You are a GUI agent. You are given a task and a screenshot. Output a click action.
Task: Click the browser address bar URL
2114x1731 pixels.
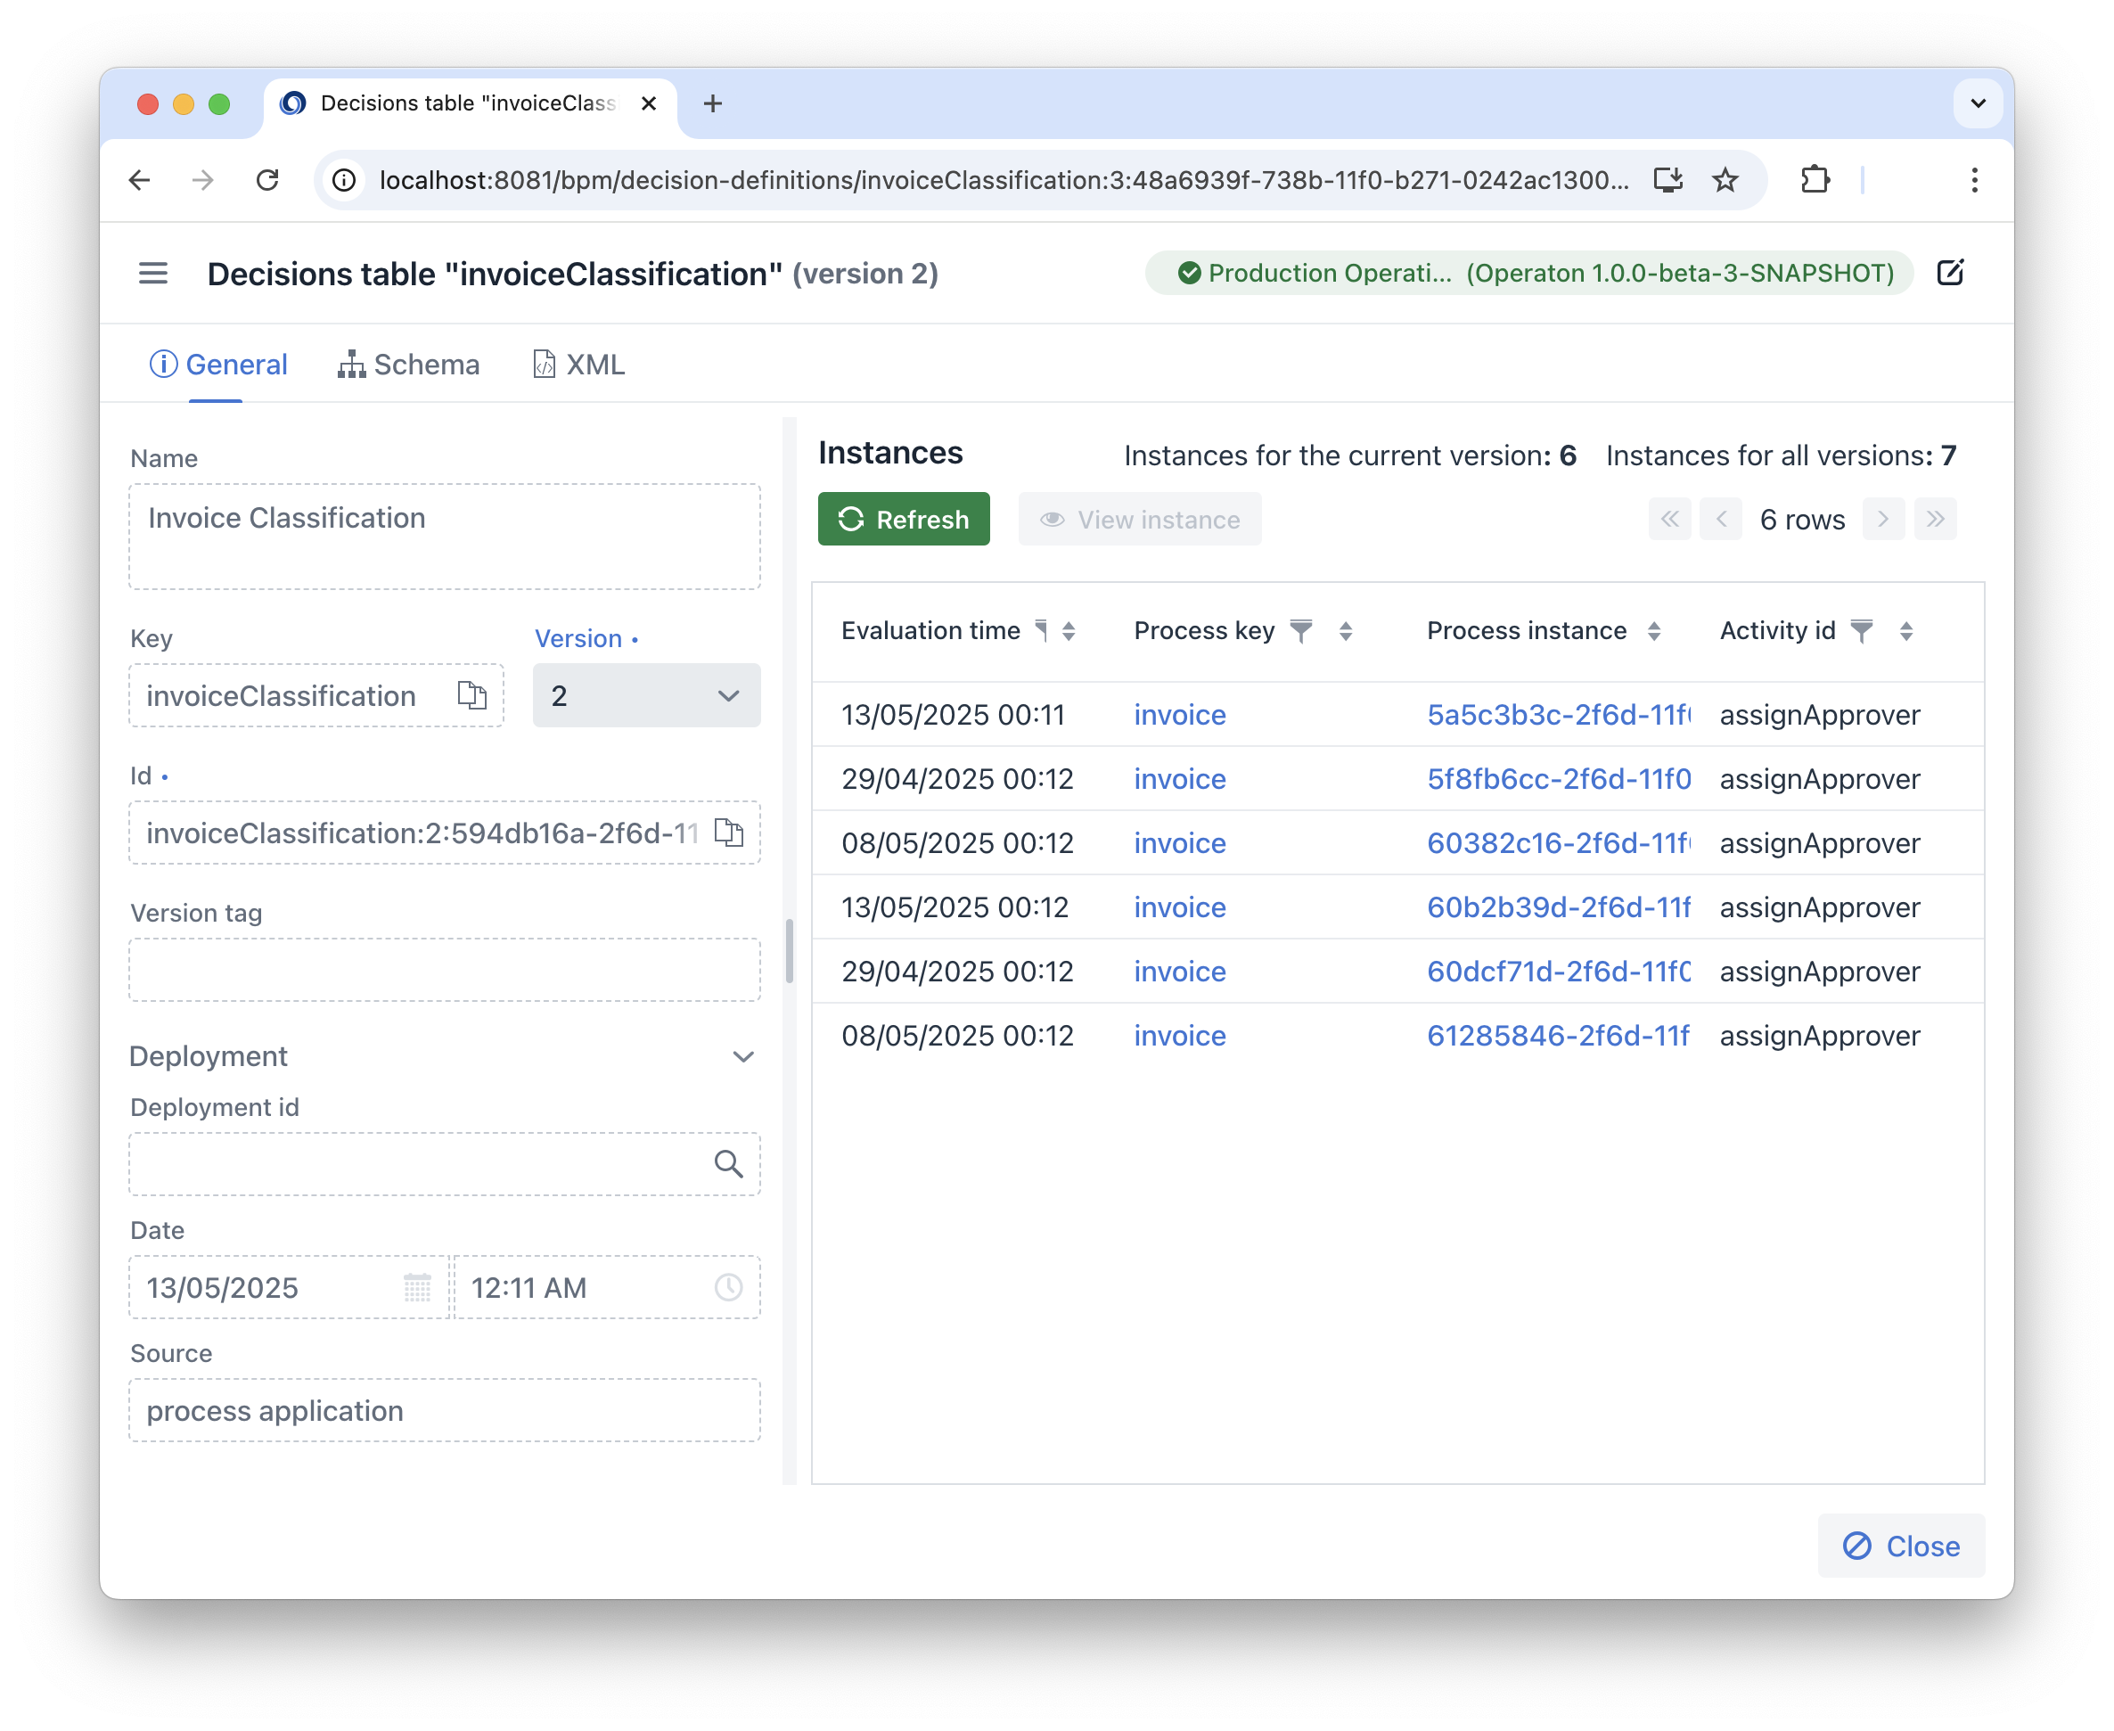click(1004, 180)
